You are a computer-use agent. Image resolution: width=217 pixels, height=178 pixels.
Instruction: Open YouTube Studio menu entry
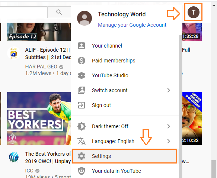(125, 75)
